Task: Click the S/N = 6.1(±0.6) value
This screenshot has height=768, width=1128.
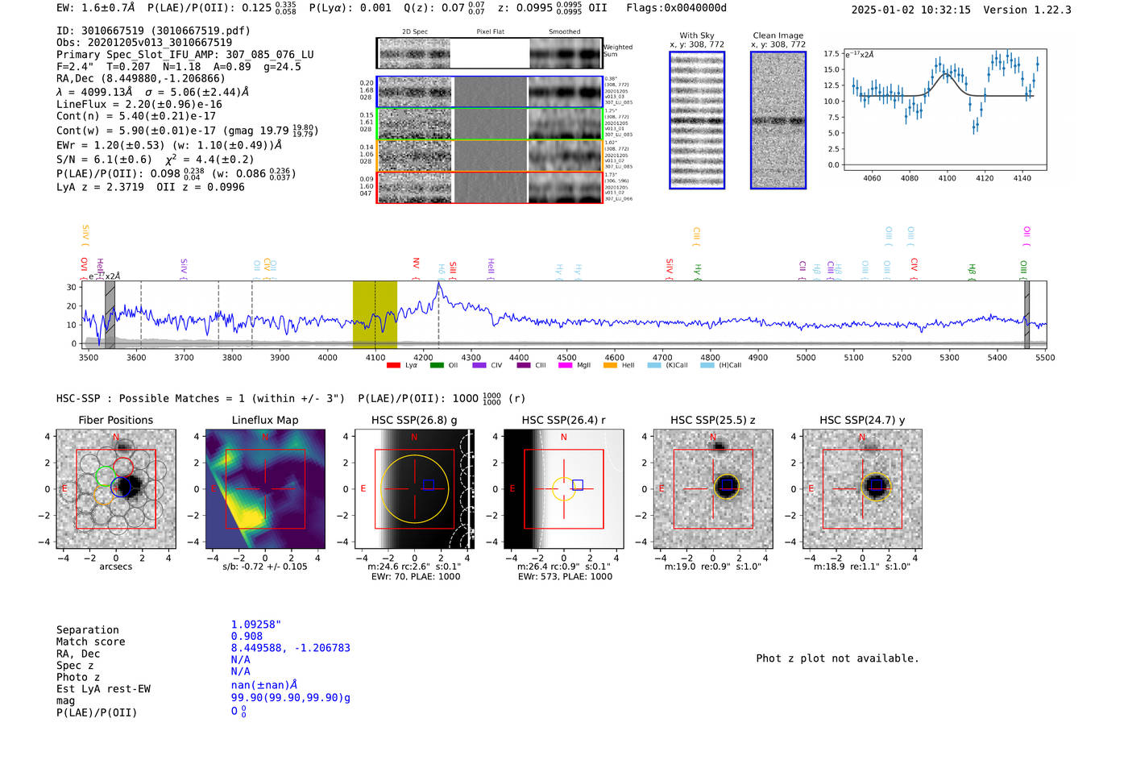Action: pos(104,160)
